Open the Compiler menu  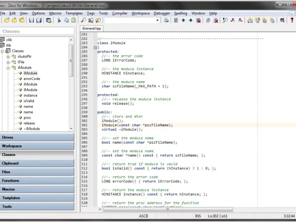(120, 13)
